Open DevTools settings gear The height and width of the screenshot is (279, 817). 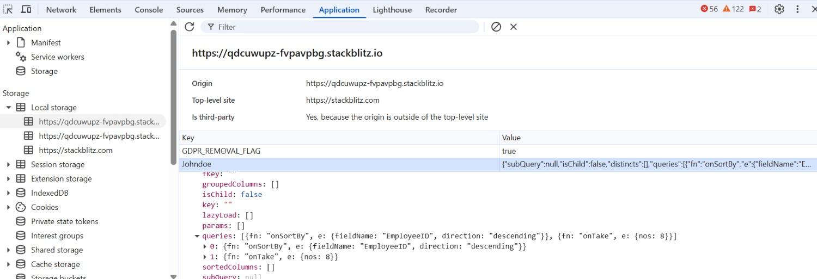(779, 9)
